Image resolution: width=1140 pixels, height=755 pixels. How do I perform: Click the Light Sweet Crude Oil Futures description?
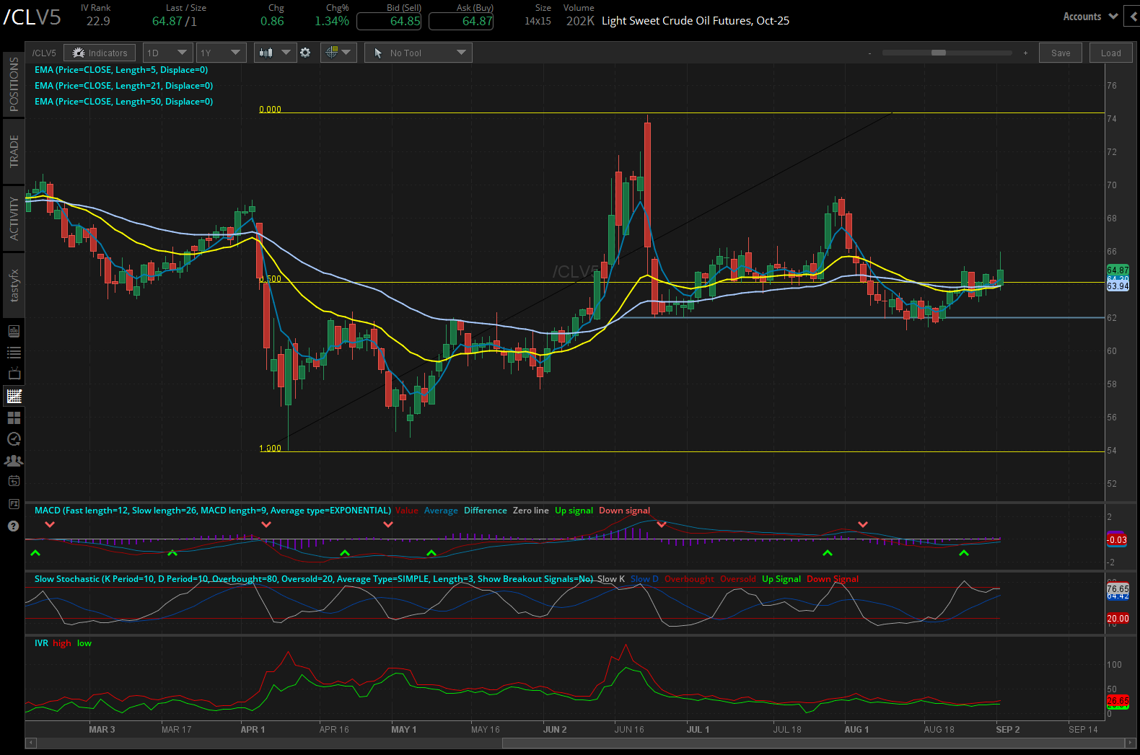click(x=696, y=21)
